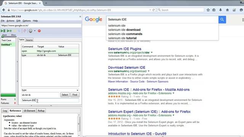Play the current test case
Viewport: 244px width, 137px height.
(9, 31)
